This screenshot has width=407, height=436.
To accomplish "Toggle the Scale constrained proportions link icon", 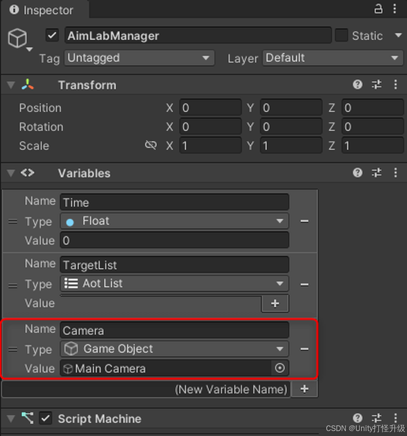I will click(151, 145).
